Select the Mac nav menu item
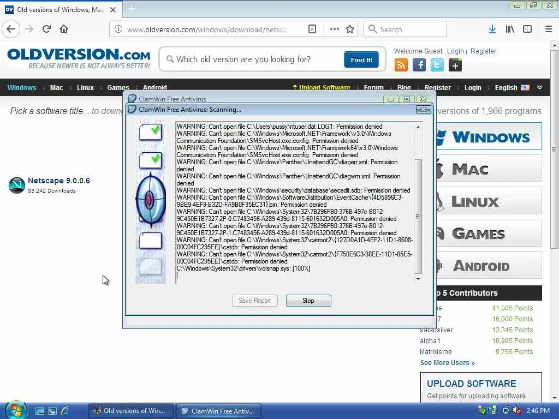This screenshot has height=419, width=559. (57, 88)
